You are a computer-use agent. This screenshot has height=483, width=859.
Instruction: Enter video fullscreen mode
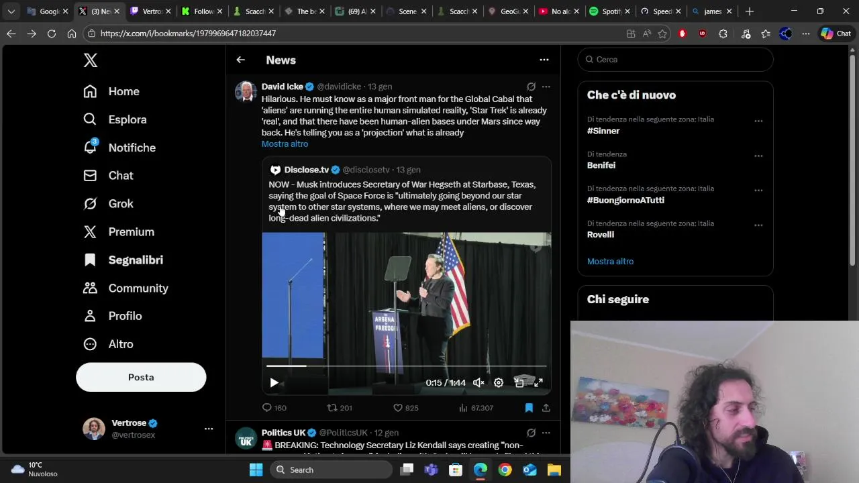tap(538, 382)
